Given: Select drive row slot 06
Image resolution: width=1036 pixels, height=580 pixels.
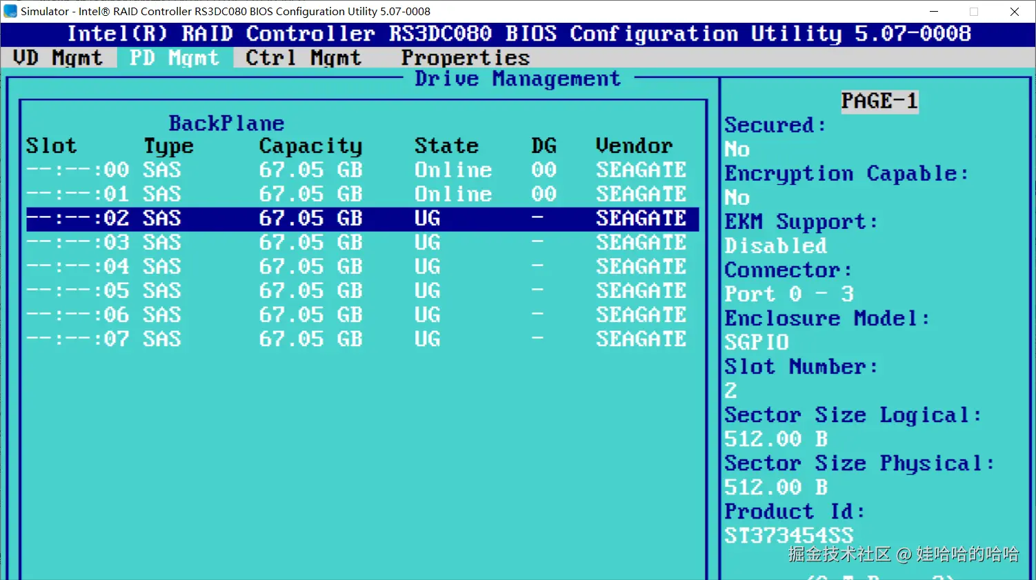Looking at the screenshot, I should click(x=362, y=314).
